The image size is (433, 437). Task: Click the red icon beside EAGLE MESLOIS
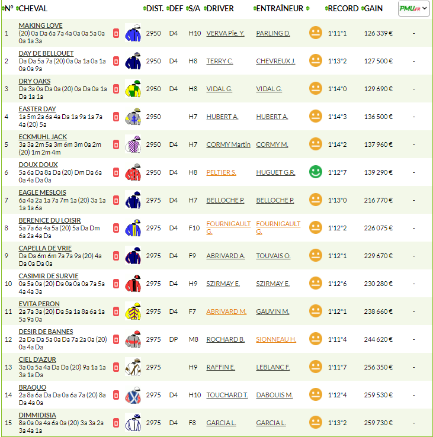pyautogui.click(x=116, y=200)
